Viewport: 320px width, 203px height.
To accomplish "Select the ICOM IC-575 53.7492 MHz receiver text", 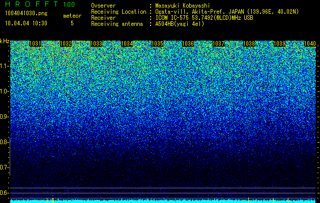I will tap(204, 18).
